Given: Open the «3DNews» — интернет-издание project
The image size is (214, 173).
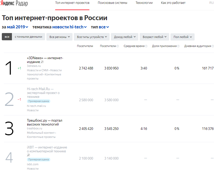Looking at the screenshot, I should pyautogui.click(x=45, y=60).
